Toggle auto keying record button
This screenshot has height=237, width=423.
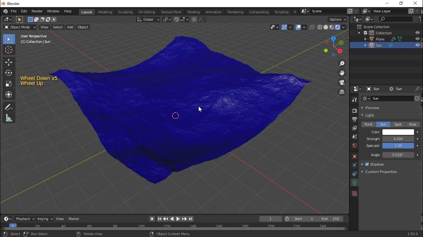(x=152, y=219)
